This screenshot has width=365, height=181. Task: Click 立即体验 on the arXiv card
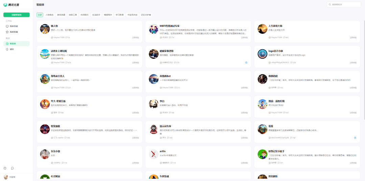[x=244, y=163]
